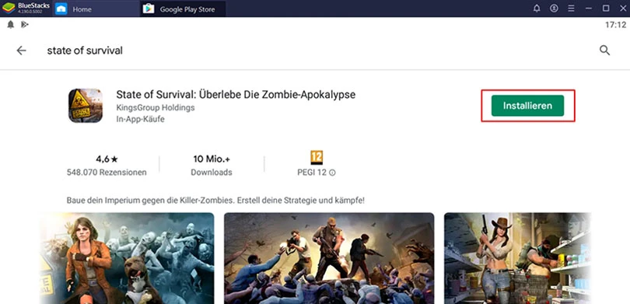Switch to the Home tab
This screenshot has width=630, height=304.
pyautogui.click(x=96, y=9)
